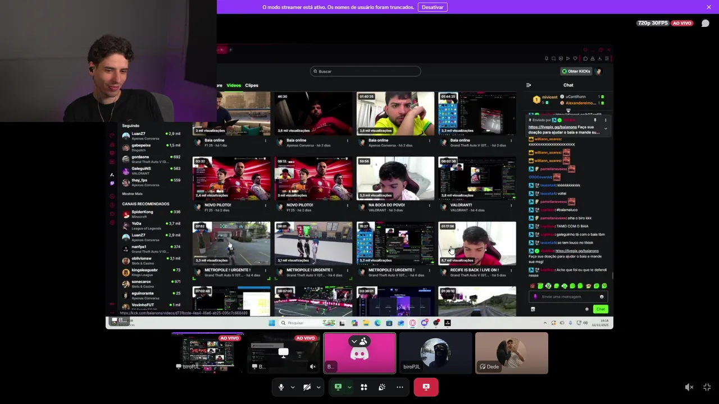719x404 pixels.
Task: Open recommended channel YoDa
Action: coord(152,225)
